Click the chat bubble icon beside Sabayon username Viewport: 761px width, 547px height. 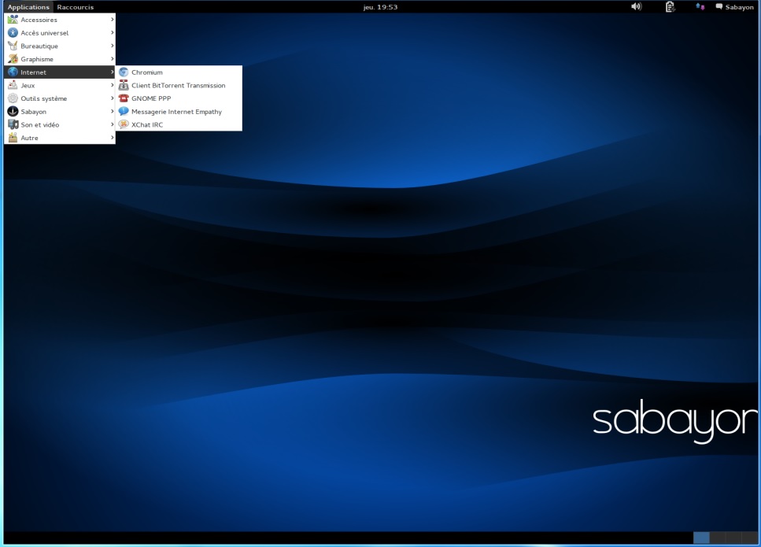(x=719, y=7)
